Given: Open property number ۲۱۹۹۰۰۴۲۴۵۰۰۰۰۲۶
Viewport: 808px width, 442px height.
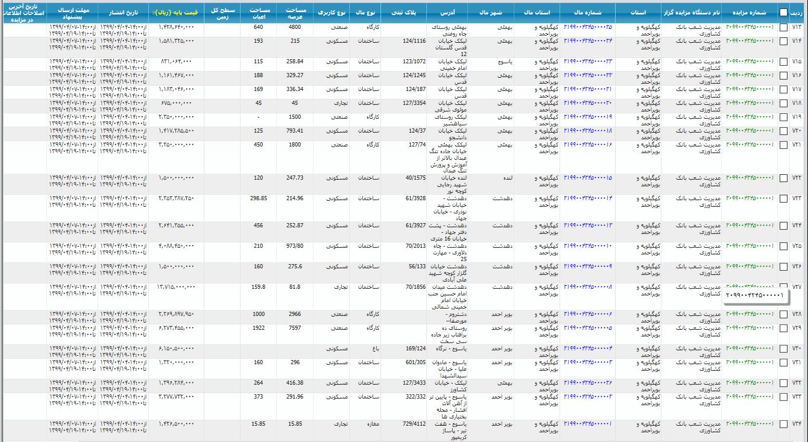Looking at the screenshot, I should tap(588, 382).
